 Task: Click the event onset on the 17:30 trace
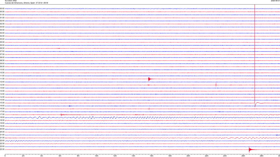point(62,115)
